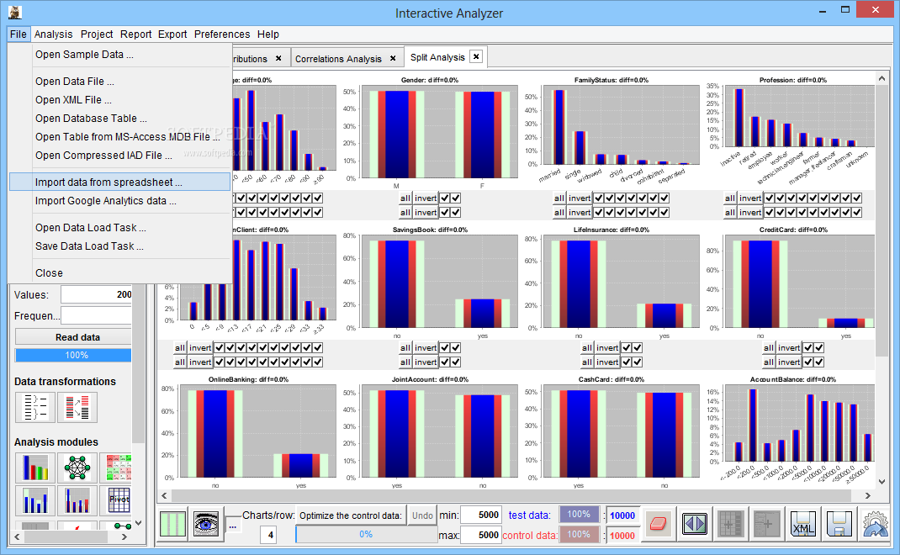Click the min field showing 5000
This screenshot has height=555, width=900.
[x=480, y=515]
